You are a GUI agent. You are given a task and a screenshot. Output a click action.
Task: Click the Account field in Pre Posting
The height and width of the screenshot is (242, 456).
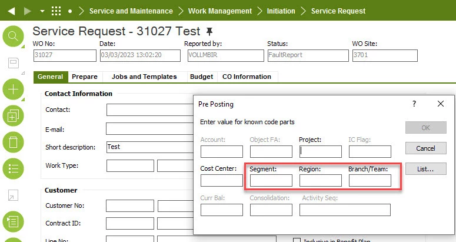tap(222, 151)
